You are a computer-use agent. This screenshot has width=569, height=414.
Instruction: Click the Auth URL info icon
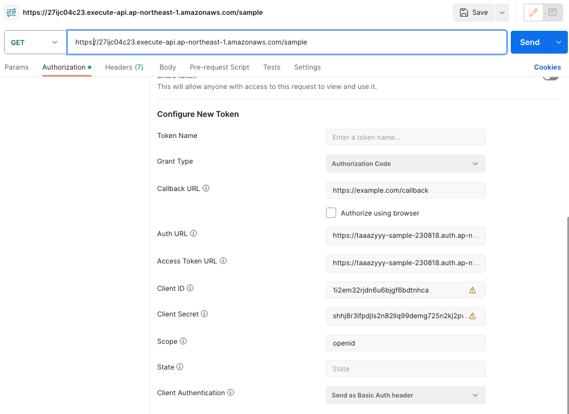[x=193, y=233]
